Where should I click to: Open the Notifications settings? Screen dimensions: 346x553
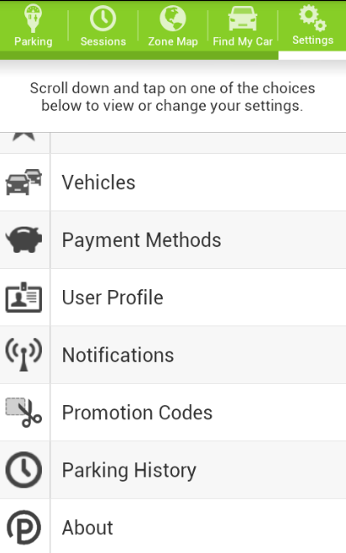pos(173,355)
